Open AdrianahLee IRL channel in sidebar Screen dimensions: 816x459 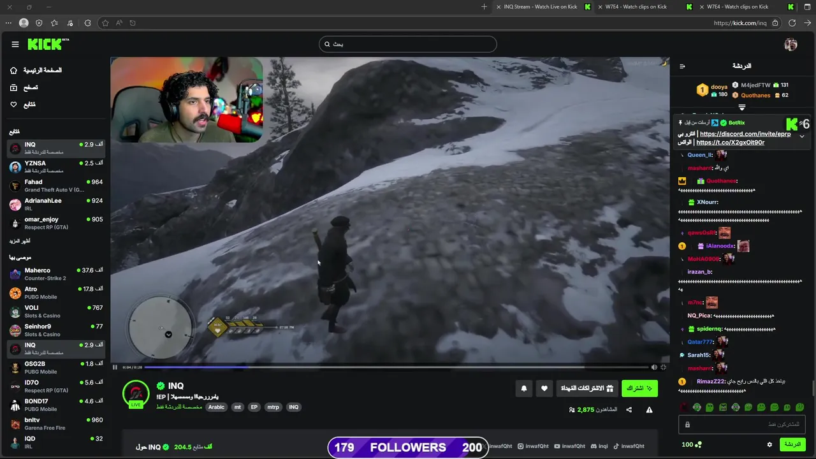[x=56, y=204]
